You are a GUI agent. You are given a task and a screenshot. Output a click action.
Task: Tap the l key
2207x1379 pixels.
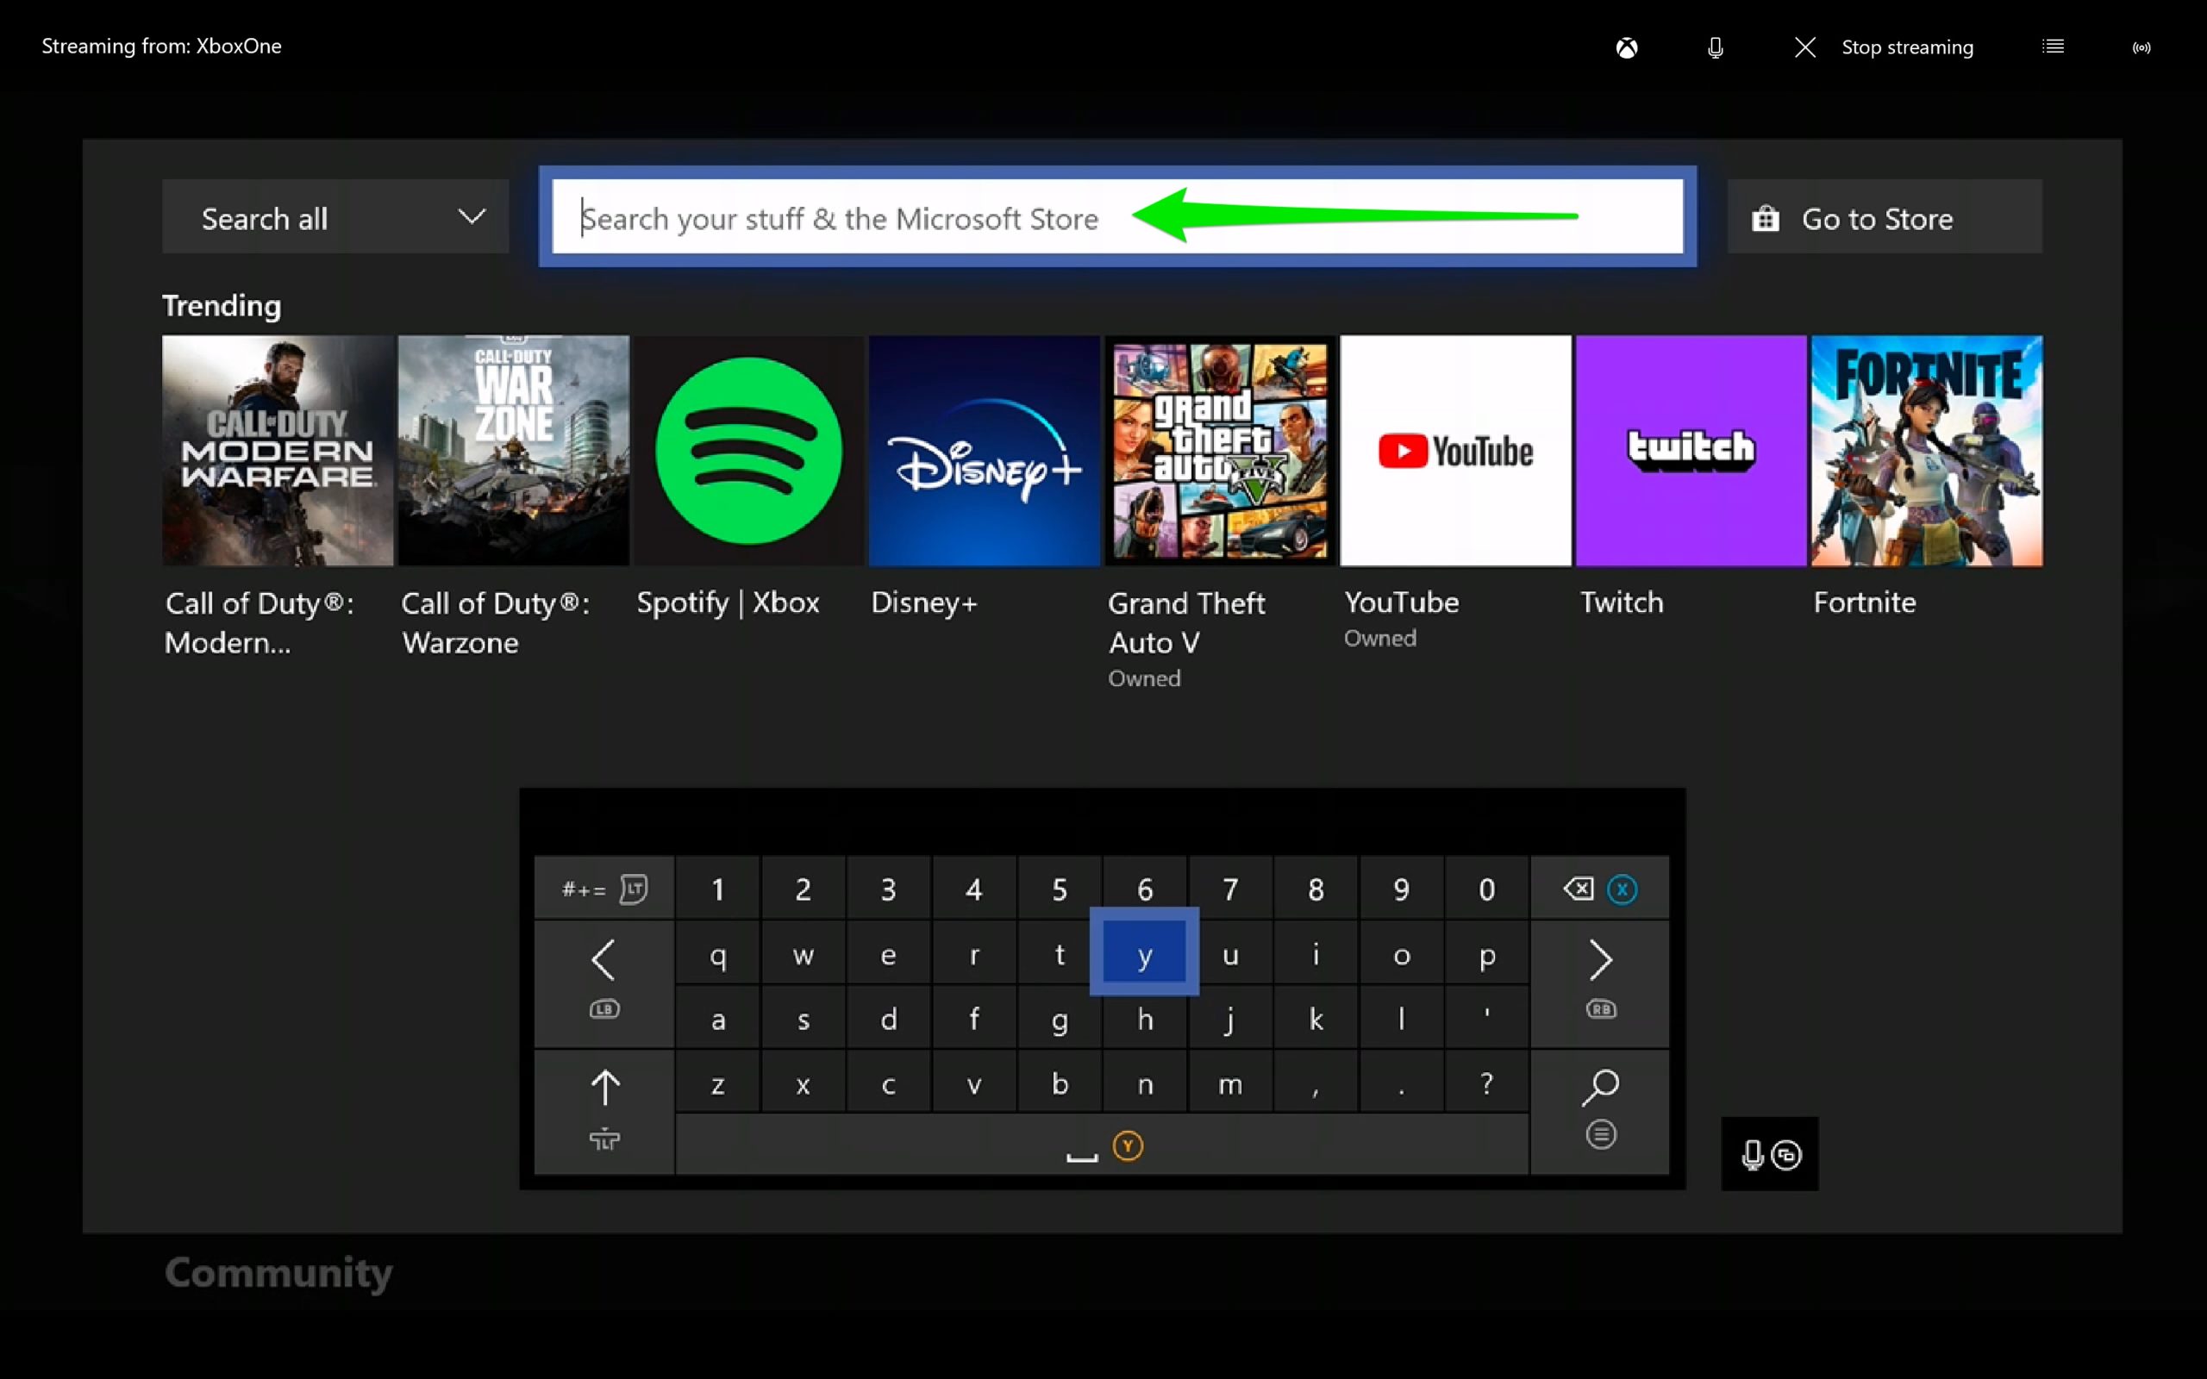1401,1018
